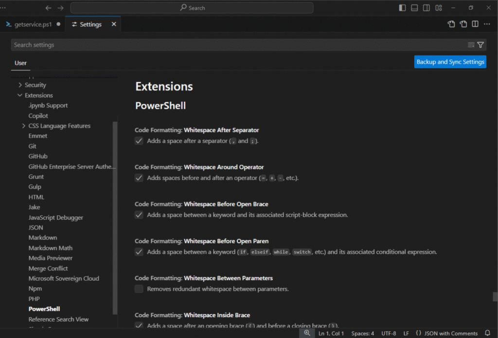Open Npm settings
498x338 pixels.
pos(35,288)
